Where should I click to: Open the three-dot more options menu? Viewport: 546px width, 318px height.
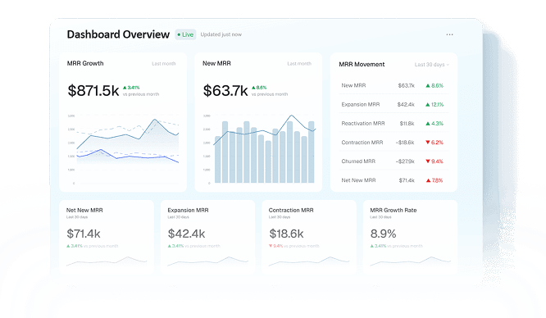(449, 34)
